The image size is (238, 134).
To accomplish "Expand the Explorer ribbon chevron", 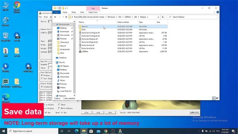I will pyautogui.click(x=214, y=12).
